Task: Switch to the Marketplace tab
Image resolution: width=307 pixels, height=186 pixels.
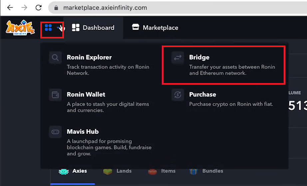Action: click(155, 28)
